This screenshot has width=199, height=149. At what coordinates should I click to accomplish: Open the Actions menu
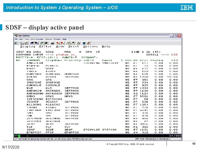(49, 39)
